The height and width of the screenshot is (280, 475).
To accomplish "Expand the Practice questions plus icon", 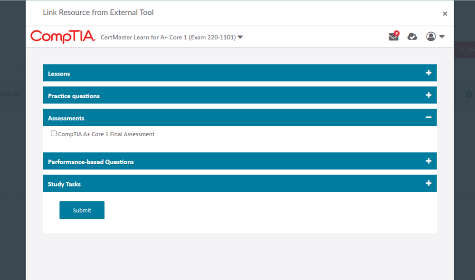I will (x=428, y=95).
